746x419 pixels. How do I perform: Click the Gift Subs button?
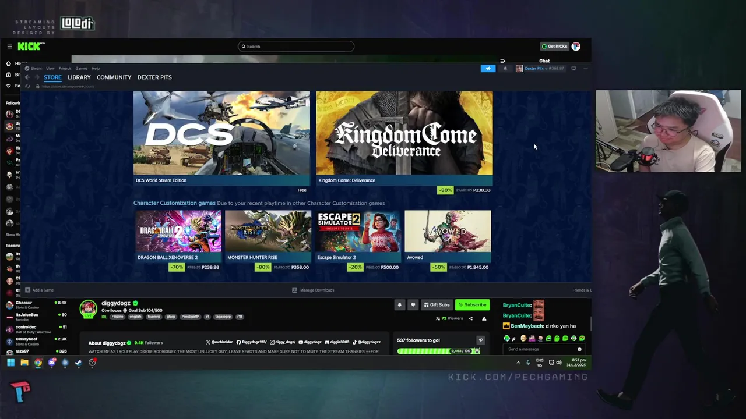[x=437, y=304]
